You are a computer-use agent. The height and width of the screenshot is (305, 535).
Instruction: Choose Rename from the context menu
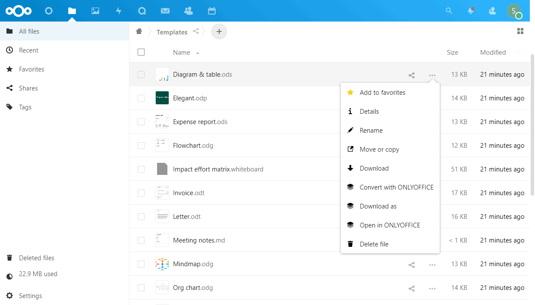371,131
